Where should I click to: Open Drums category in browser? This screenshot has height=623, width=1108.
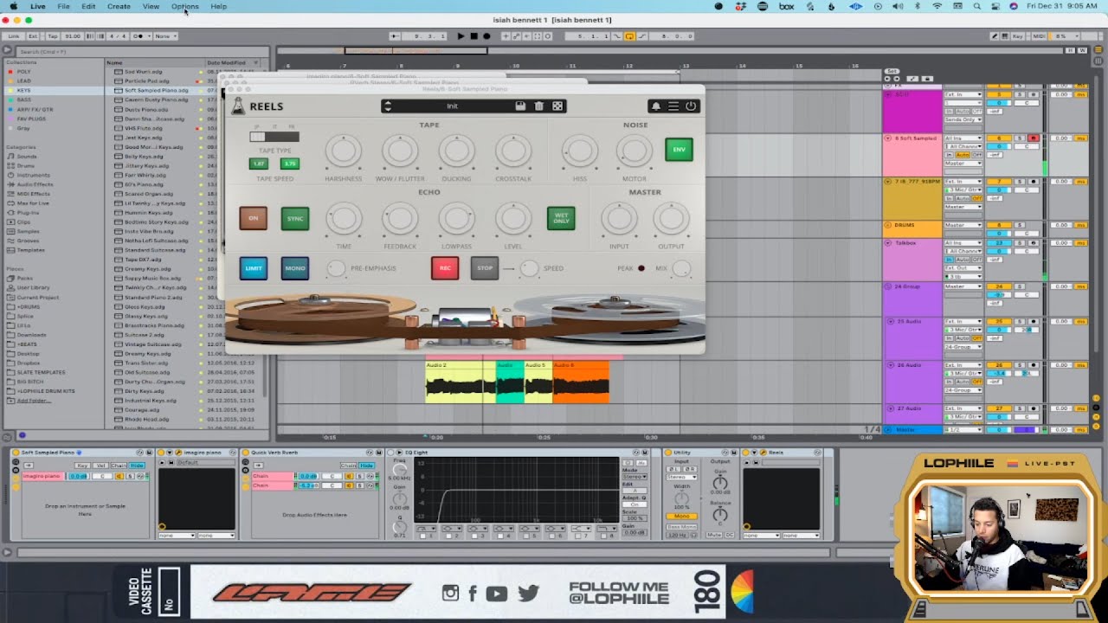[27, 165]
